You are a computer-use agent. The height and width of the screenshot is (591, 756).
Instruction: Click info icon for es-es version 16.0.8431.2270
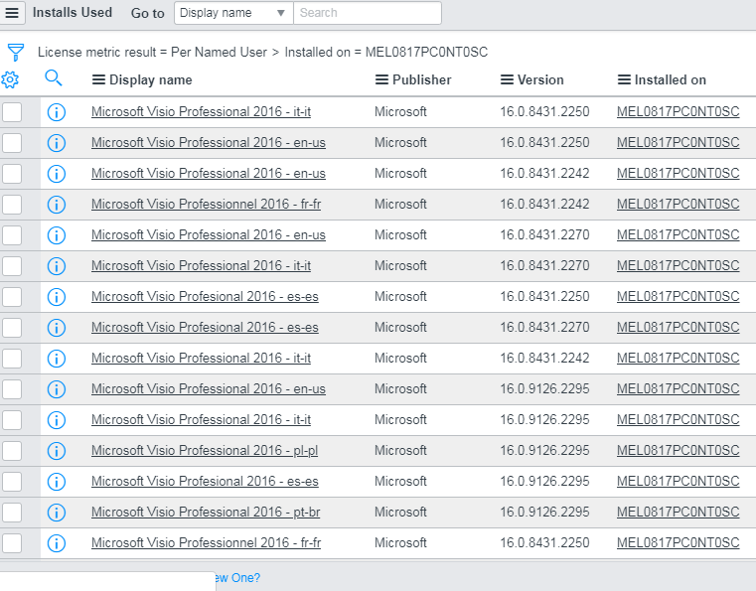click(57, 328)
